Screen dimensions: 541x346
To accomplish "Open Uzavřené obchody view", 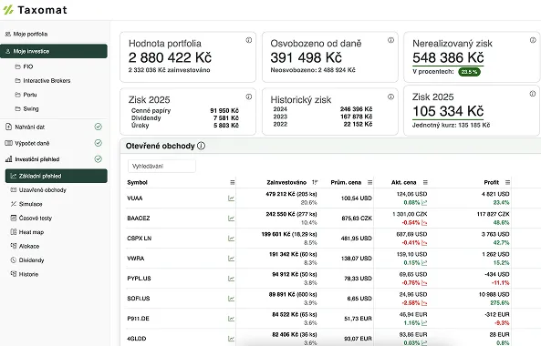I will pyautogui.click(x=38, y=190).
